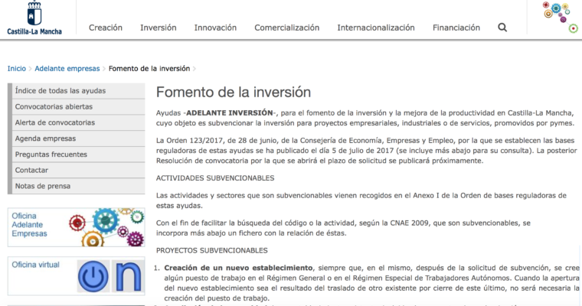
Task: Open the Financiación menu
Action: coord(456,28)
